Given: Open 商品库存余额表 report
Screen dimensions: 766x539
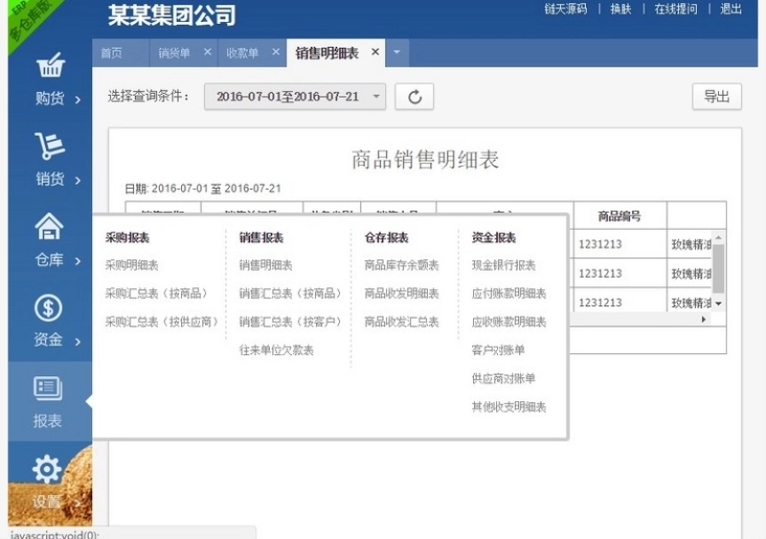Looking at the screenshot, I should (x=401, y=265).
